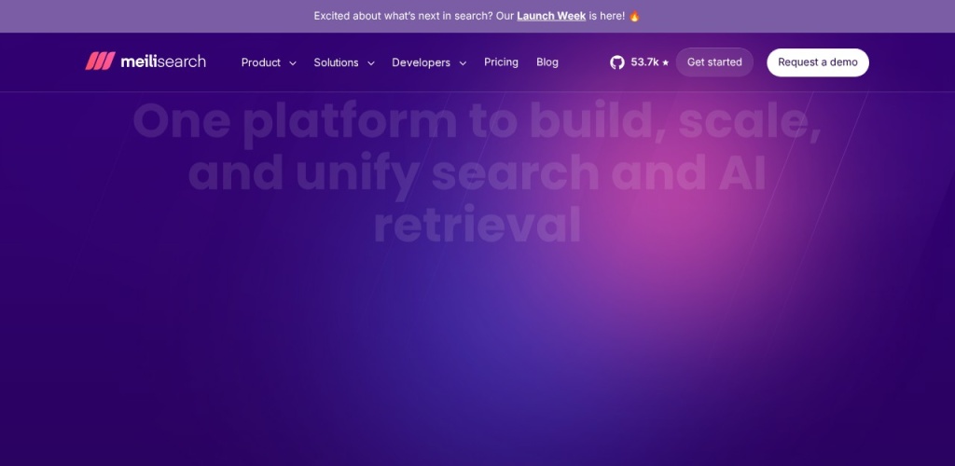Visit the Blog page
955x466 pixels.
[x=547, y=62]
